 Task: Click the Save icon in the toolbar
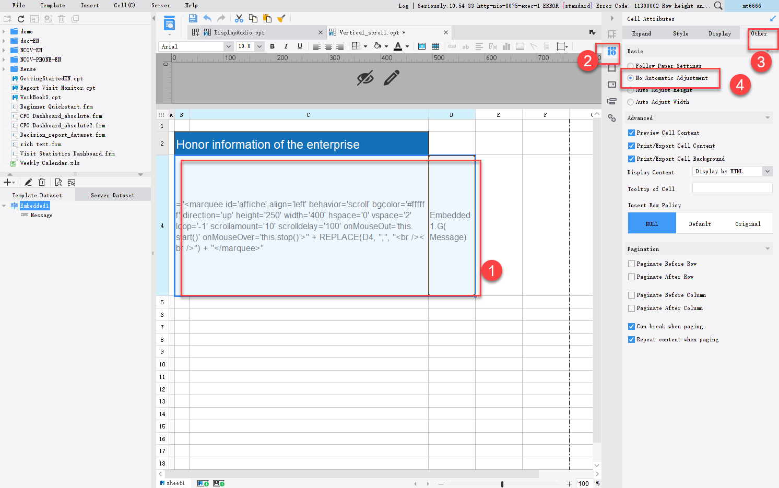point(193,18)
